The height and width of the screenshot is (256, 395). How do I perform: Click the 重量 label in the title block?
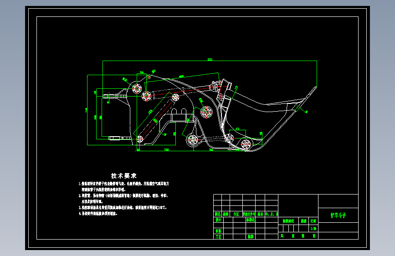[x=303, y=221]
